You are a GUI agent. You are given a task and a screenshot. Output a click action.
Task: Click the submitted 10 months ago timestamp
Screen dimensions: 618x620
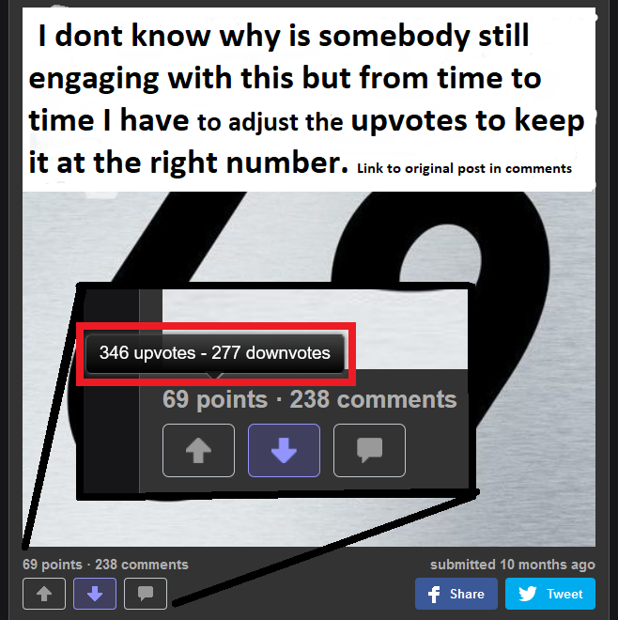click(x=513, y=565)
